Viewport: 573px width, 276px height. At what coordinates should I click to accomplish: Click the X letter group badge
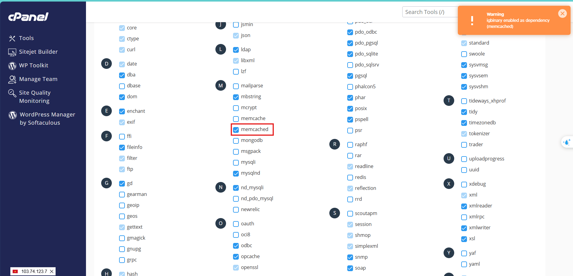click(449, 184)
